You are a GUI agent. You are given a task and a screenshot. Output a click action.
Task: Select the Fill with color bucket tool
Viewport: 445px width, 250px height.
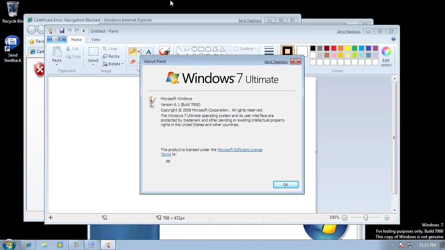(140, 51)
